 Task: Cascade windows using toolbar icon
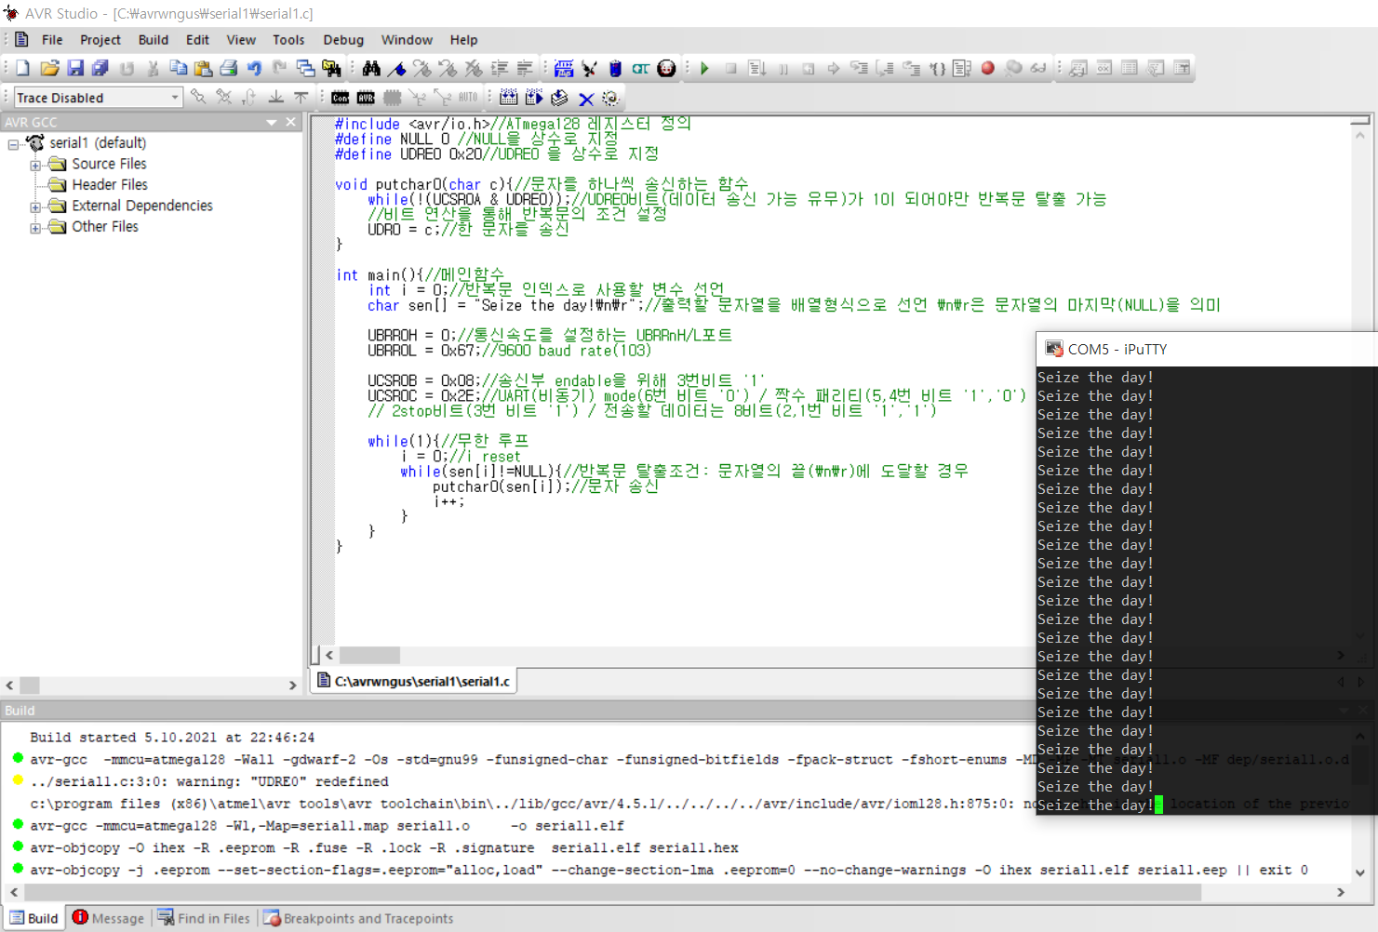[305, 68]
